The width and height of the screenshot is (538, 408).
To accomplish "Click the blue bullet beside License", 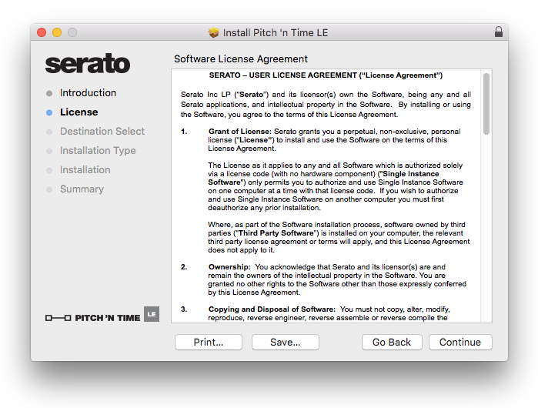I will point(49,112).
